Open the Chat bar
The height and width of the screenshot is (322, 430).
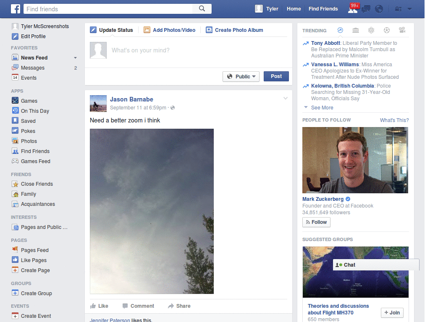[376, 265]
